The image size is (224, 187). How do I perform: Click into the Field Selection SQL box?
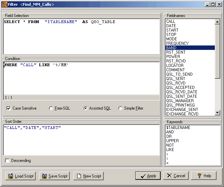[82, 37]
